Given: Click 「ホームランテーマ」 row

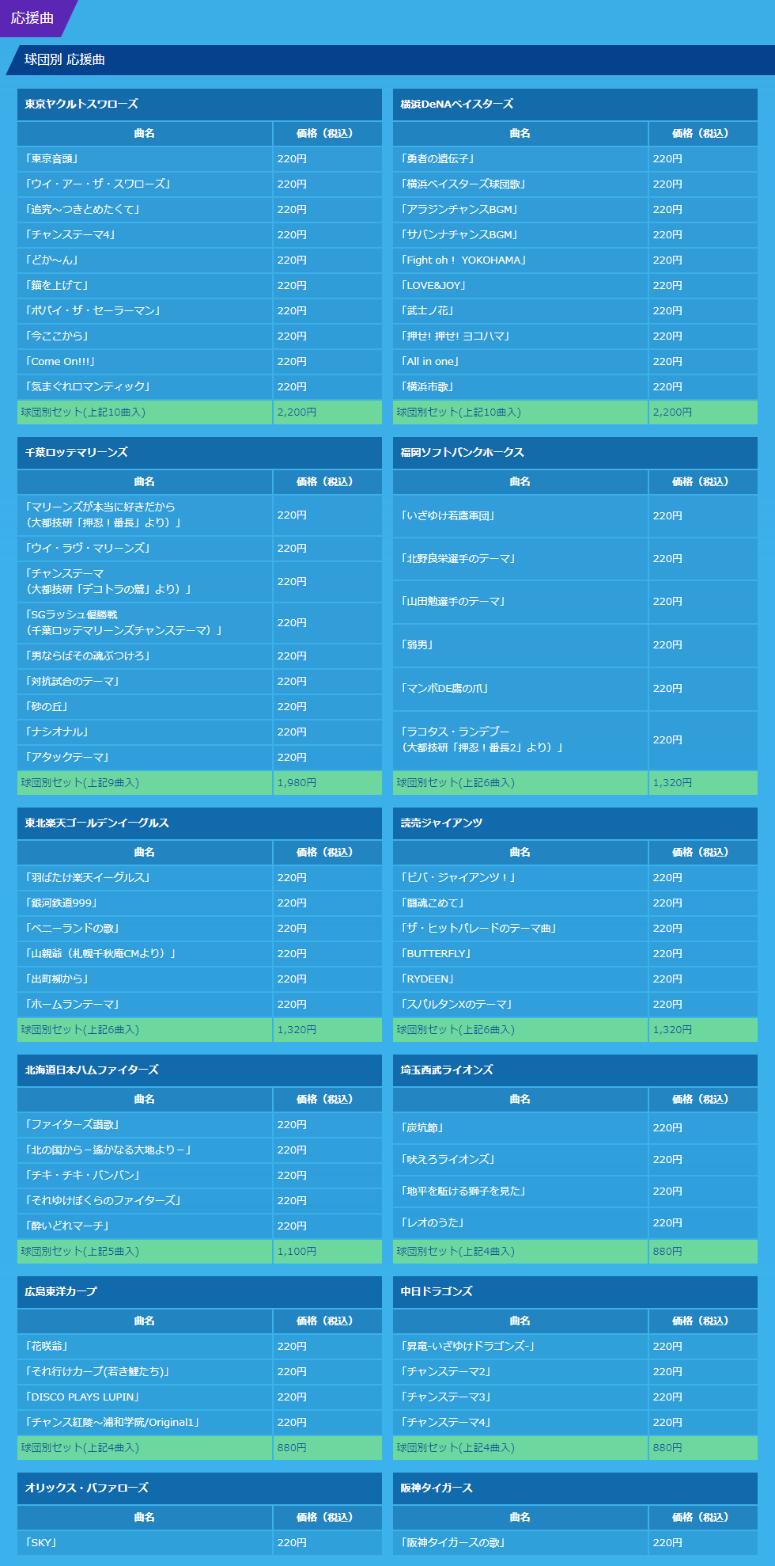Looking at the screenshot, I should 199,1005.
